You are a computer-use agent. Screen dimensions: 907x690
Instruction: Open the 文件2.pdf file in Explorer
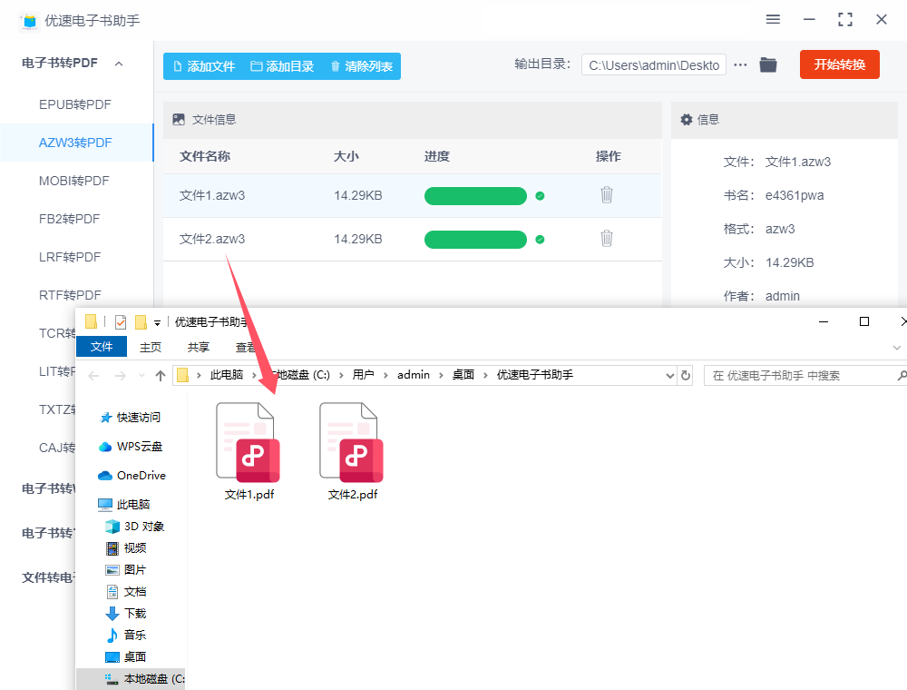(352, 451)
